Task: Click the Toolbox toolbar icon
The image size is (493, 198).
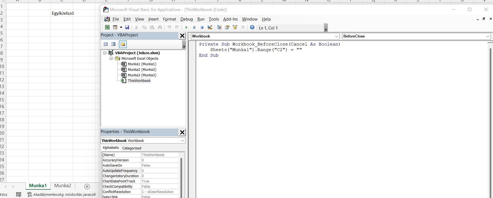Action: [x=243, y=27]
